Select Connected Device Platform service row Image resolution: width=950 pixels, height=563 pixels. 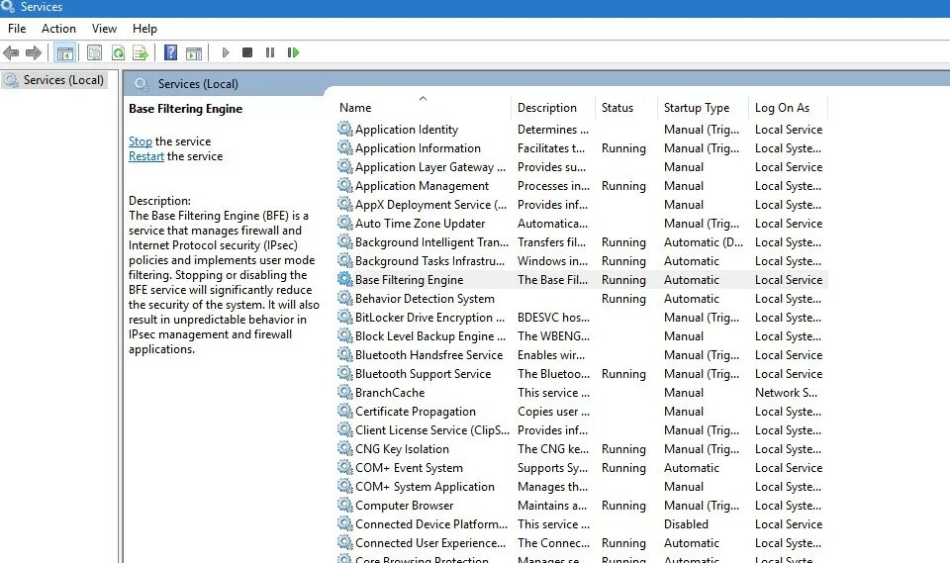point(582,523)
